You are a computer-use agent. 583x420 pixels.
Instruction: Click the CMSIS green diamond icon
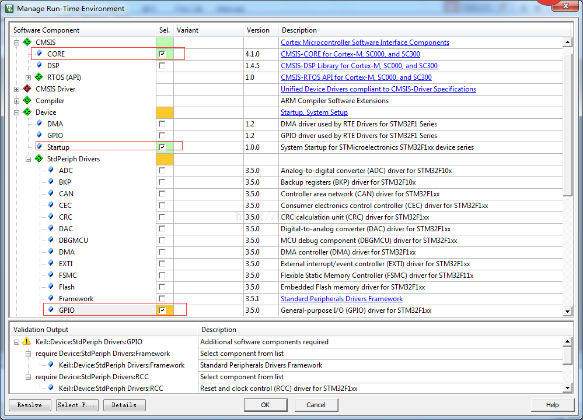coord(27,42)
